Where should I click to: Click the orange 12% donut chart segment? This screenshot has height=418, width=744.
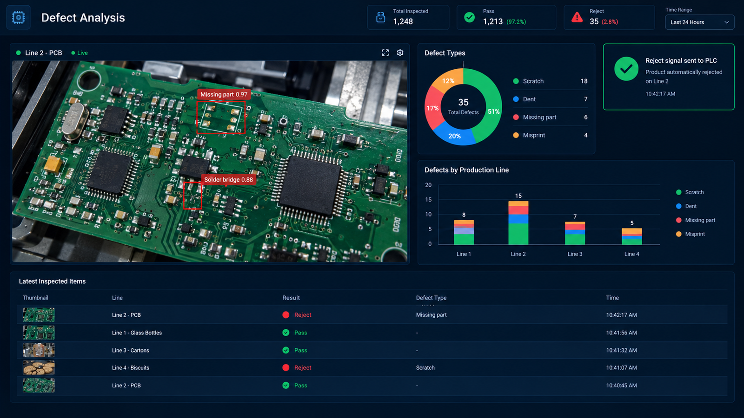coord(448,79)
